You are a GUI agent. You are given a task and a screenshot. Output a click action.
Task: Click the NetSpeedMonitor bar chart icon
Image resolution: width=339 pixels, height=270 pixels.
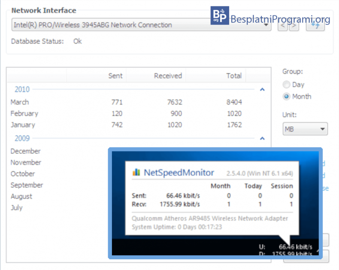click(136, 172)
